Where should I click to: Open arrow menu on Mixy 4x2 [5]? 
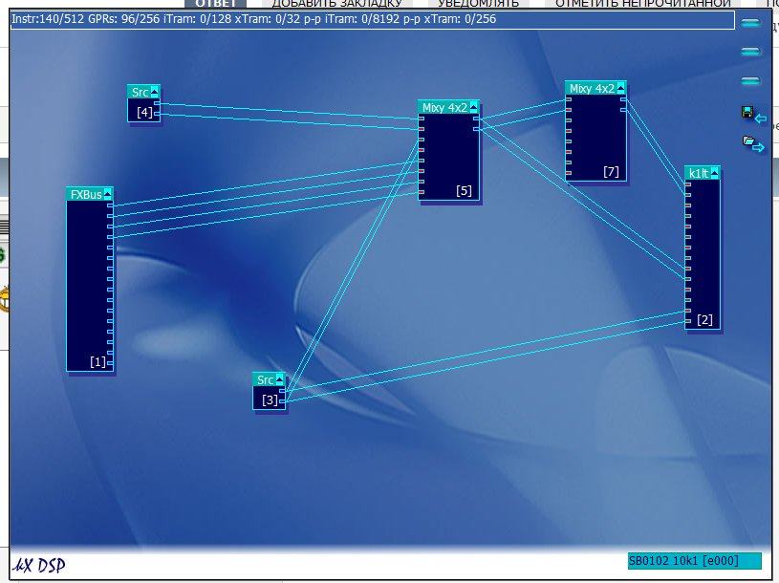(x=473, y=107)
